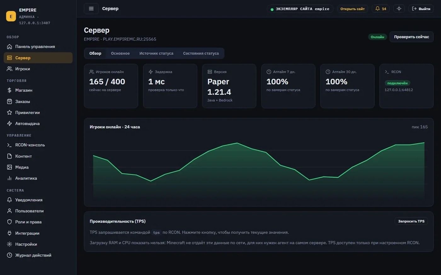The width and height of the screenshot is (441, 275).
Task: Click the Открыть сайт link button
Action: (x=352, y=9)
